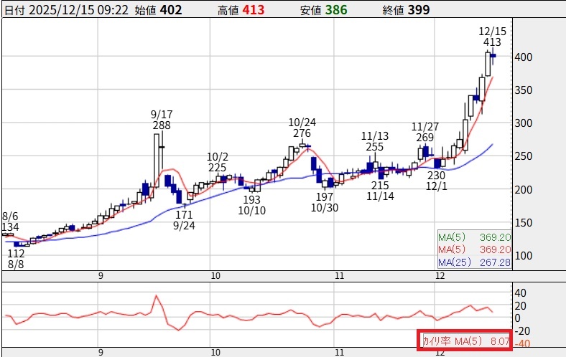
Task: Click the 12/15 peak label at 413
Action: (492, 37)
